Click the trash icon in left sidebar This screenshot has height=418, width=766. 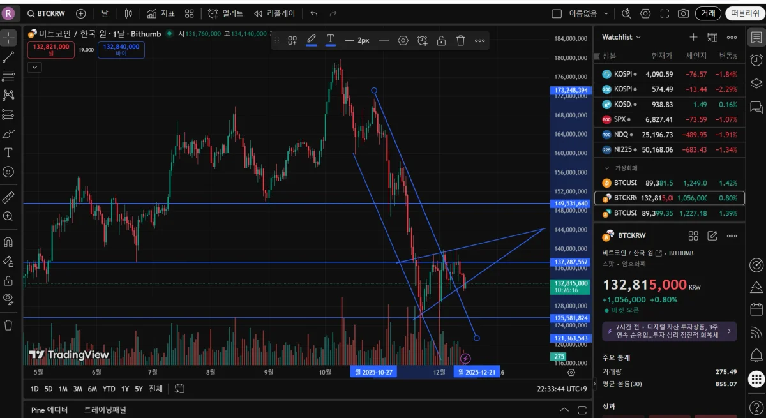click(8, 325)
